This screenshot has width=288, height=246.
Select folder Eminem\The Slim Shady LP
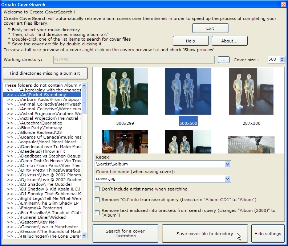[42, 203]
